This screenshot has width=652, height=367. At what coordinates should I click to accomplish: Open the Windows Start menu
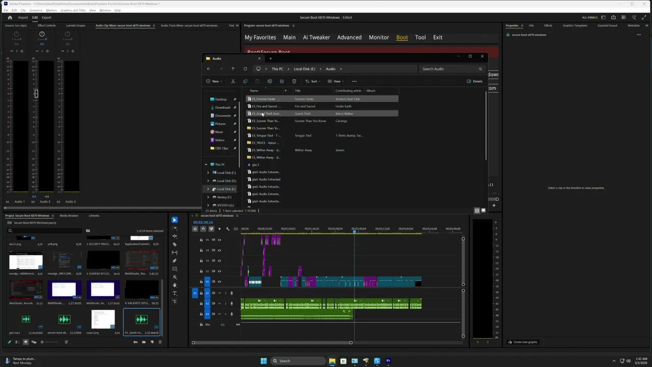pos(263,361)
